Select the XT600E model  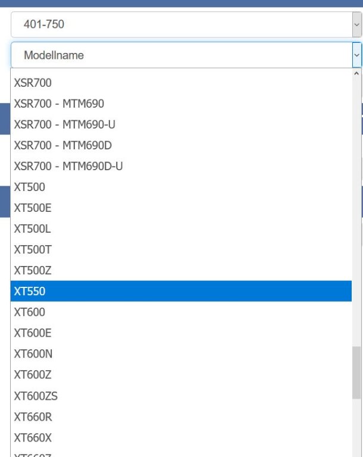click(181, 333)
